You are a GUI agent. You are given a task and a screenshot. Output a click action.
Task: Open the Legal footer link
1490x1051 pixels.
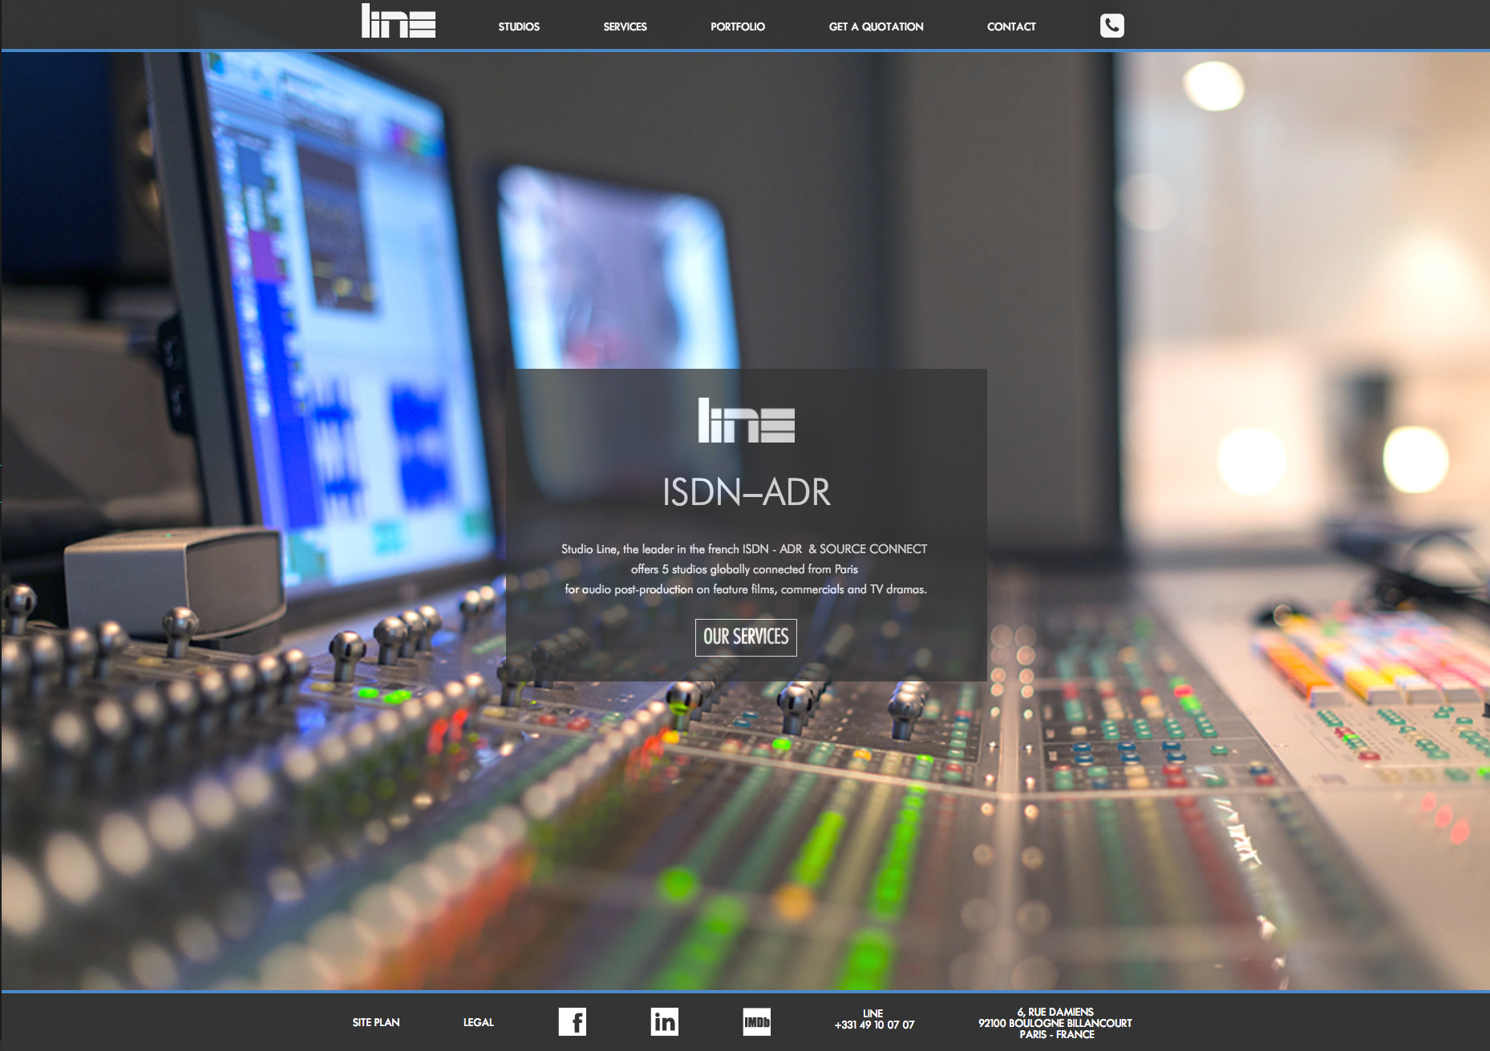479,1022
